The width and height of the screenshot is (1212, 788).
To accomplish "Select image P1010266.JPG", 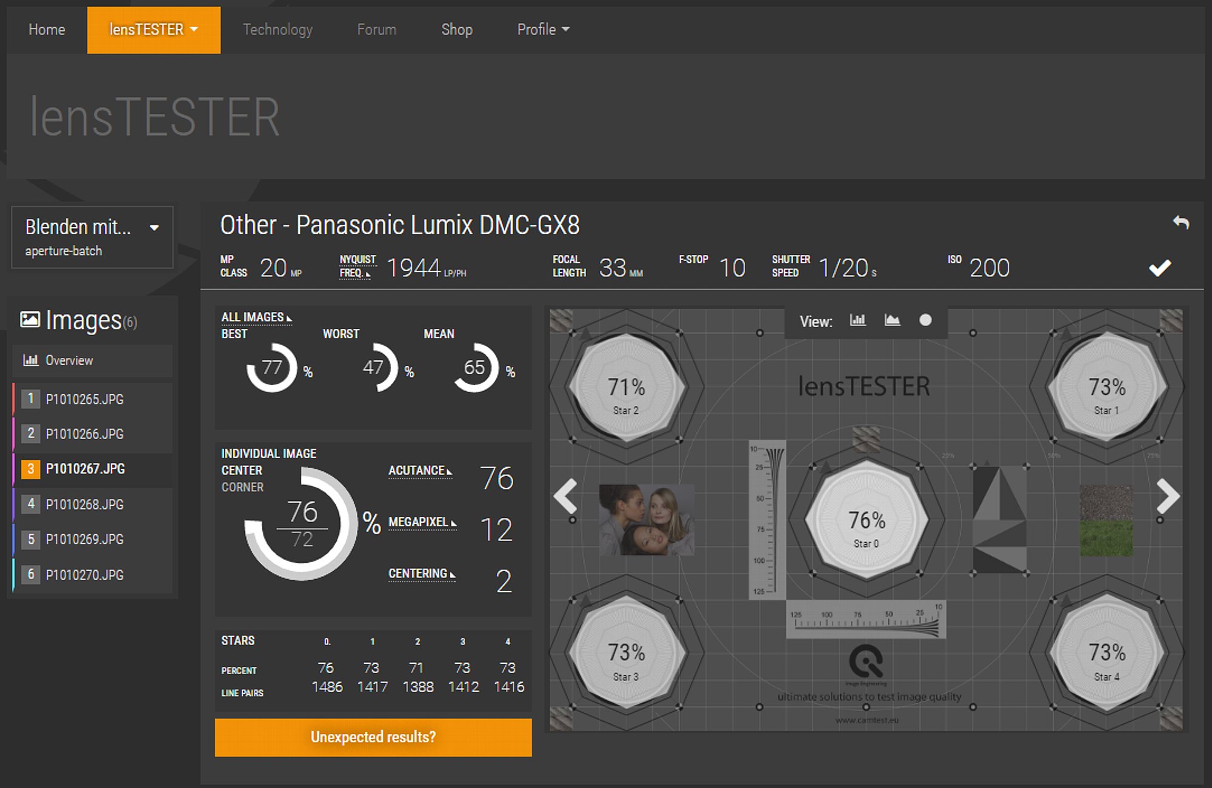I will tap(93, 434).
